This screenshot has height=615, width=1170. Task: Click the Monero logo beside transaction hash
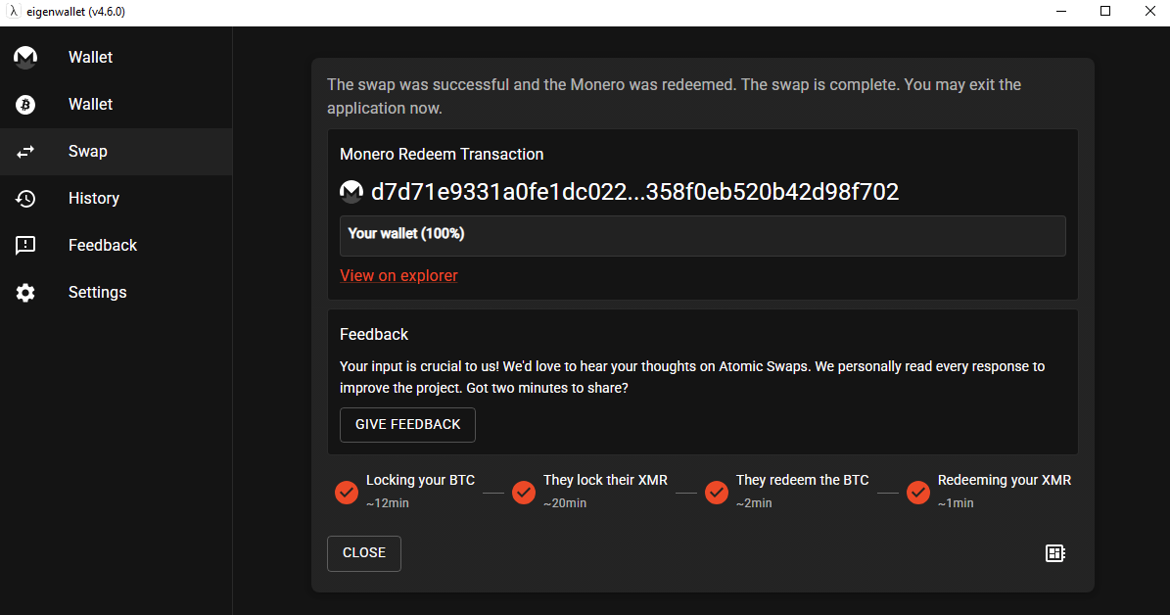351,192
